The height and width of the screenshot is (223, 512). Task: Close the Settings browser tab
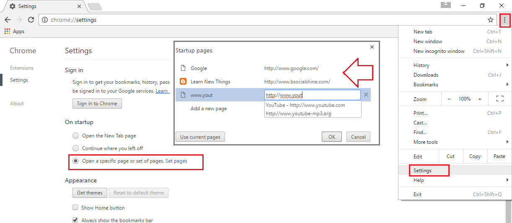(80, 6)
